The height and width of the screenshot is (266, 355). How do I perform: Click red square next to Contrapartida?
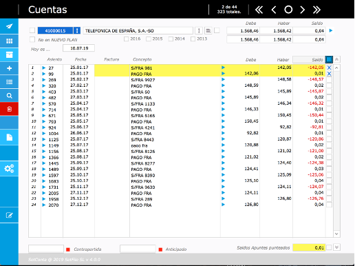click(x=68, y=249)
